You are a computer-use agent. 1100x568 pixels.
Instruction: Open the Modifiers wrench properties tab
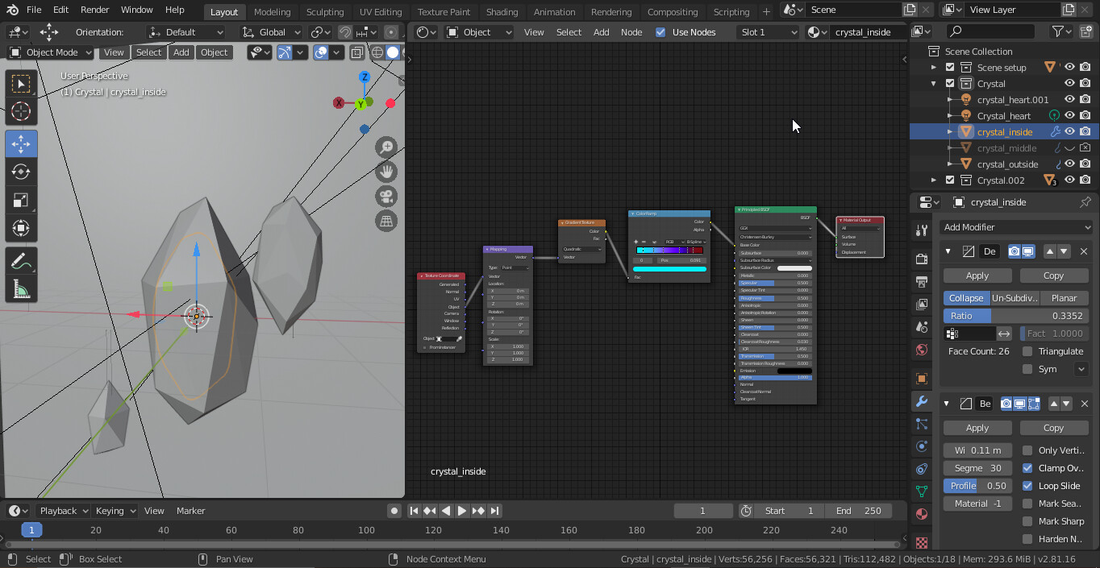click(x=922, y=401)
